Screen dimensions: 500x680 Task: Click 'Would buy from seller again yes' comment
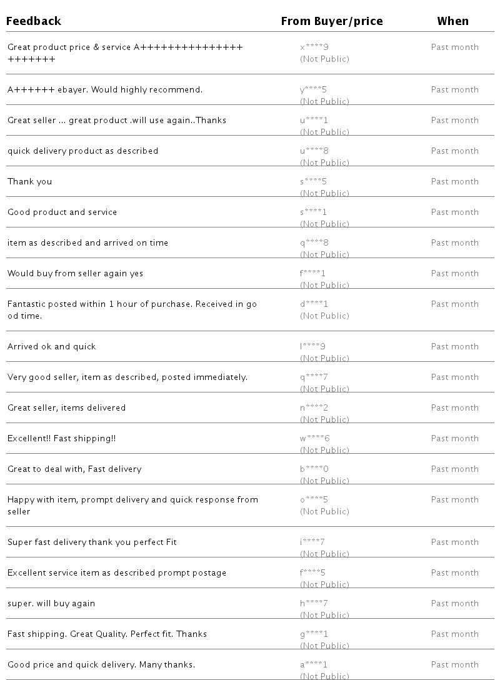[75, 273]
